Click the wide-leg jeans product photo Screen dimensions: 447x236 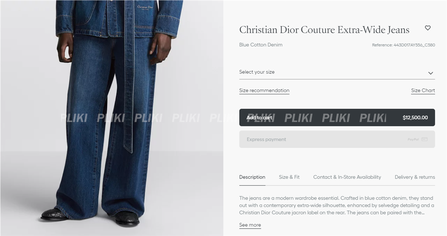[112, 118]
